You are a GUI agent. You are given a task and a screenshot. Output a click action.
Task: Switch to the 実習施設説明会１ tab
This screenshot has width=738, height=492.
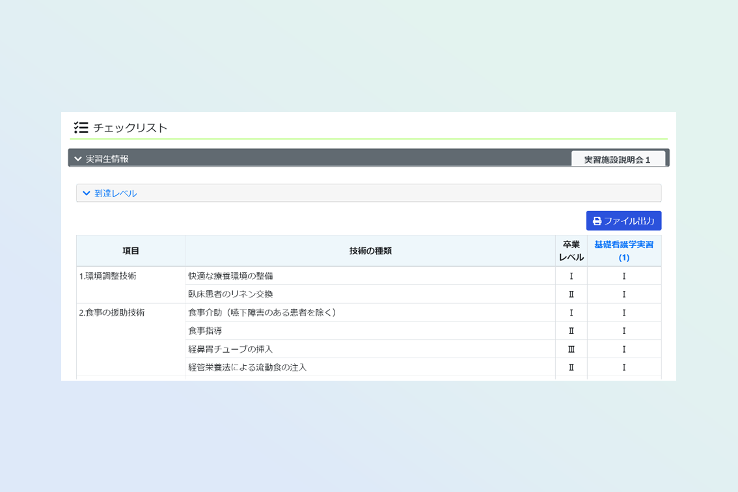click(x=618, y=159)
